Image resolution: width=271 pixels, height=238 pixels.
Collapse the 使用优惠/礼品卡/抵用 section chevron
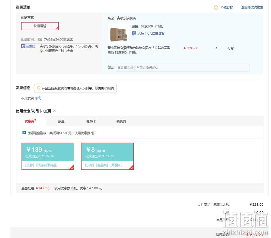(55, 111)
